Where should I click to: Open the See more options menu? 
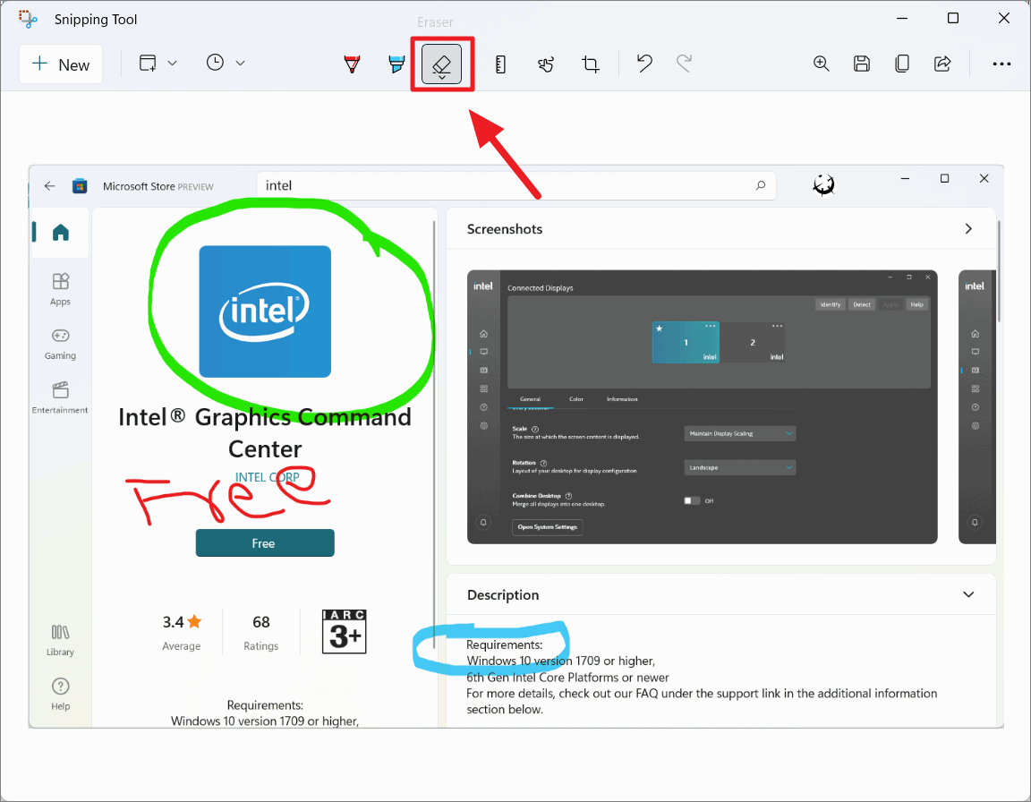point(1001,64)
